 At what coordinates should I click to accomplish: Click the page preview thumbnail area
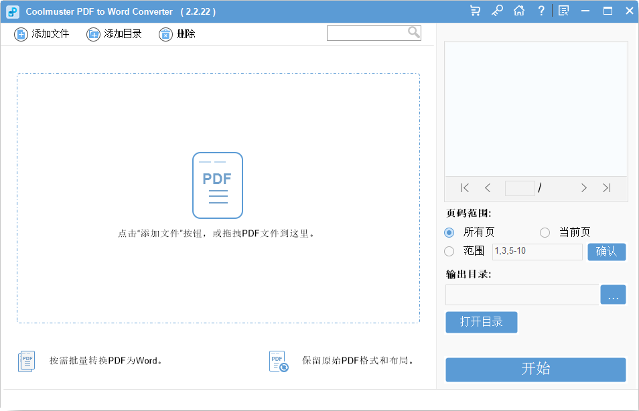[x=536, y=108]
